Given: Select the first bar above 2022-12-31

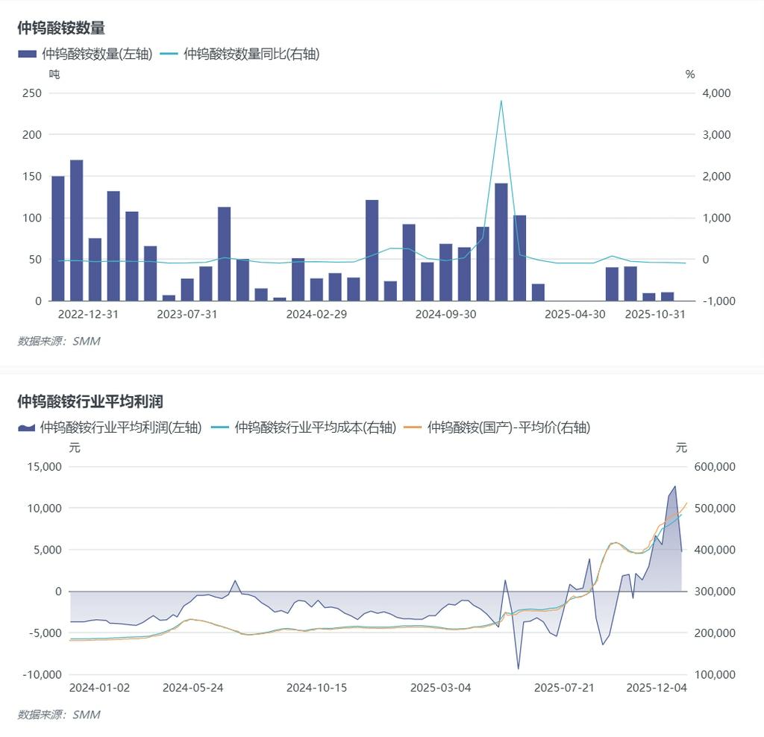Looking at the screenshot, I should [x=57, y=238].
